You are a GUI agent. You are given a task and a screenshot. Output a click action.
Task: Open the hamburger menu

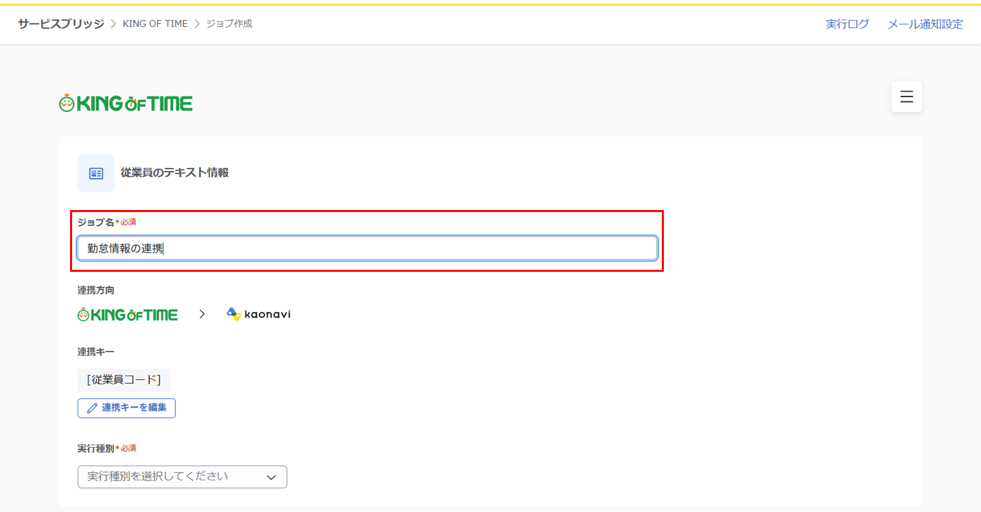coord(906,97)
